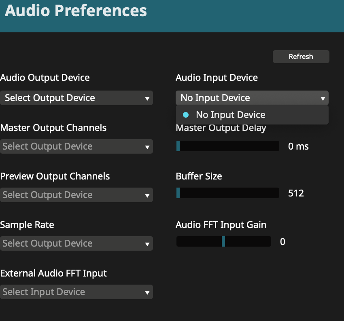The image size is (344, 321).
Task: Click the FFT Input Gain value "0"
Action: (x=282, y=242)
